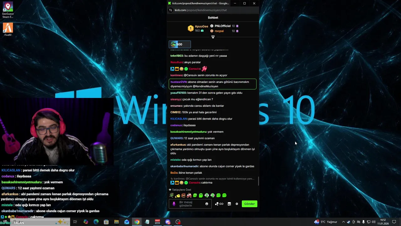Open the notification center icon
This screenshot has width=401, height=226.
tap(394, 222)
